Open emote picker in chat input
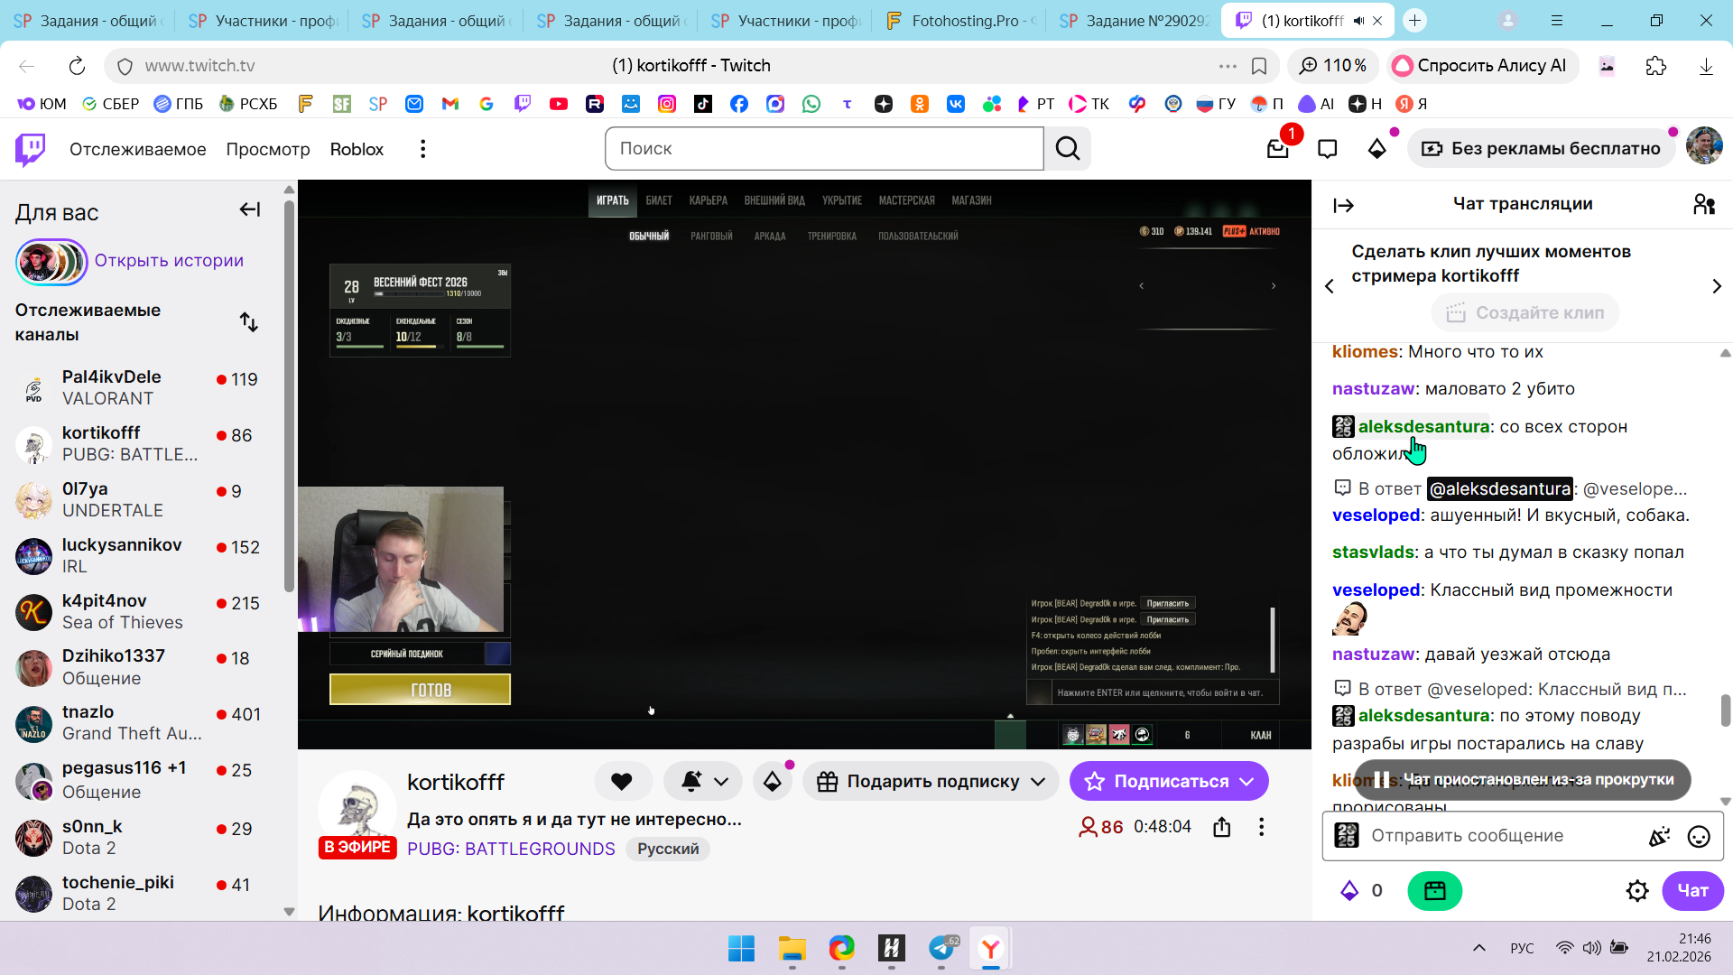The height and width of the screenshot is (975, 1733). [1699, 837]
